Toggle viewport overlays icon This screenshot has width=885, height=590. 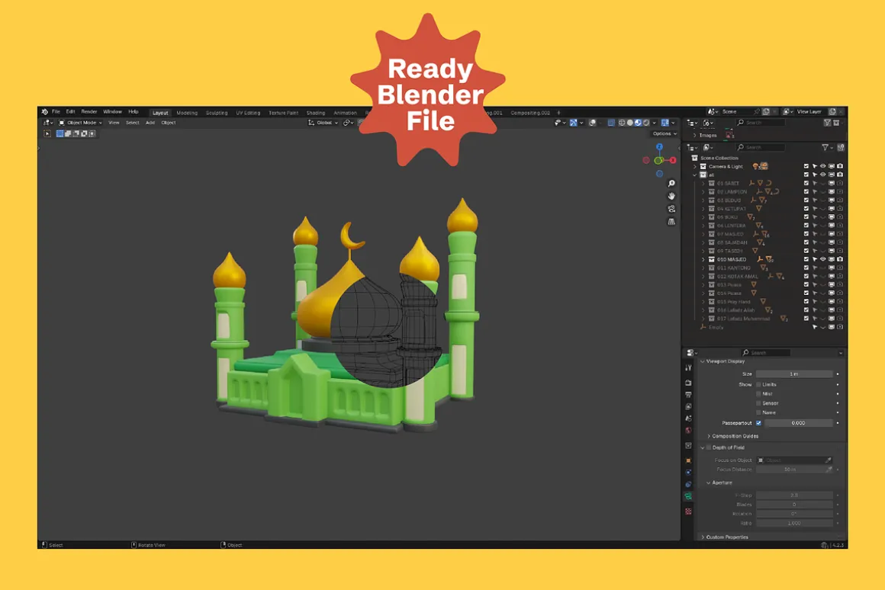click(592, 123)
